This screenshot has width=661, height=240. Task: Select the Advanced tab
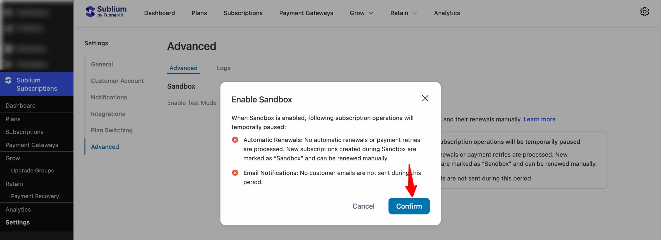(x=183, y=68)
